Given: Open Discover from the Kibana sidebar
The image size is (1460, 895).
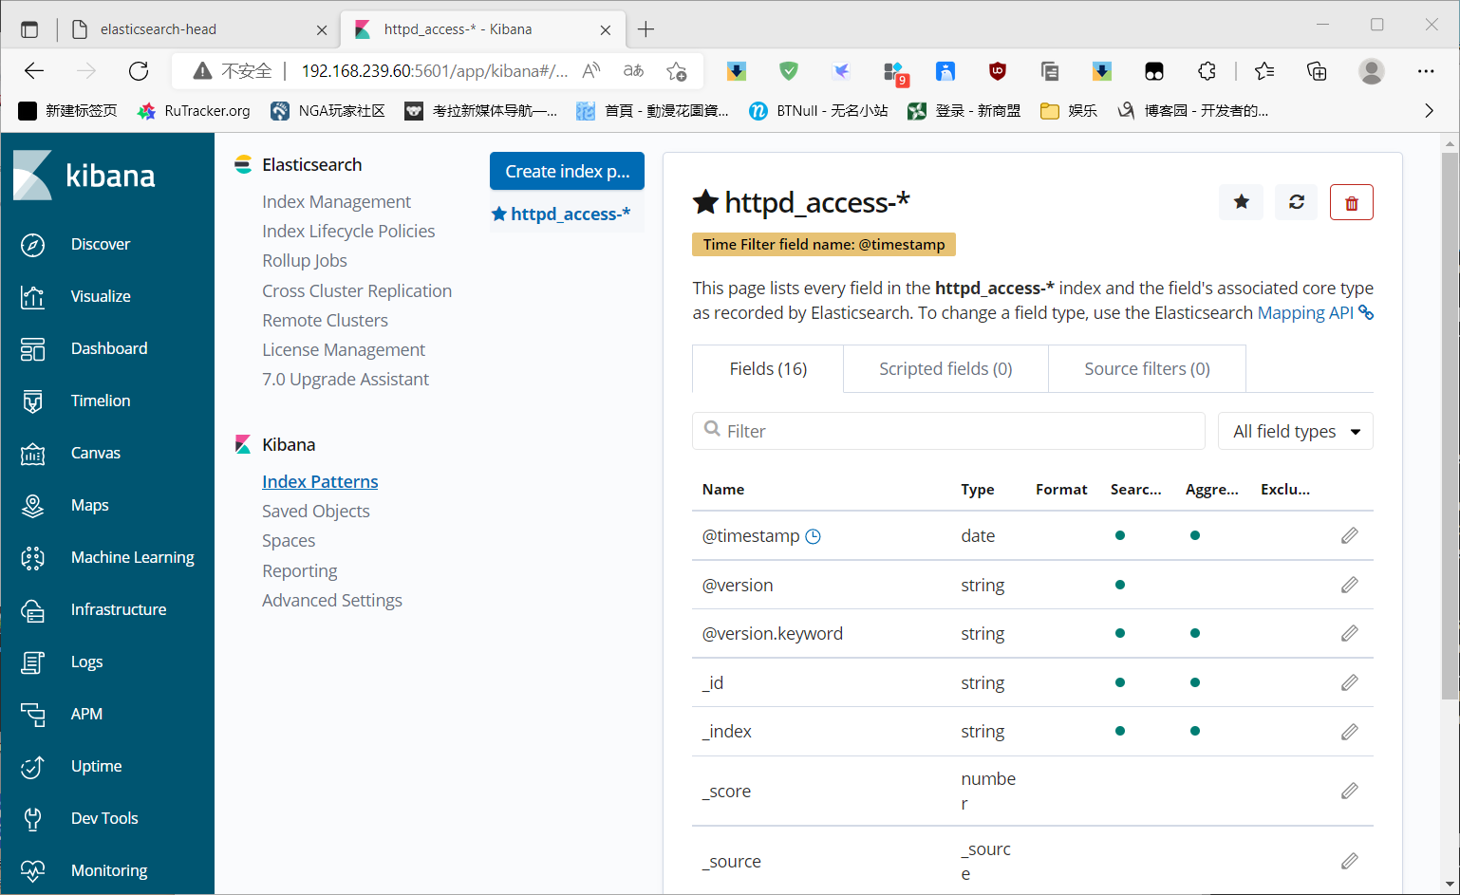Looking at the screenshot, I should [x=100, y=244].
